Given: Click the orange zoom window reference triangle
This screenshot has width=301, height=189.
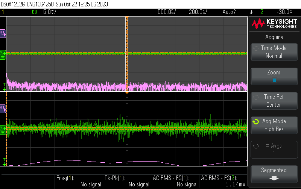Looking at the screenshot, I should [127, 93].
